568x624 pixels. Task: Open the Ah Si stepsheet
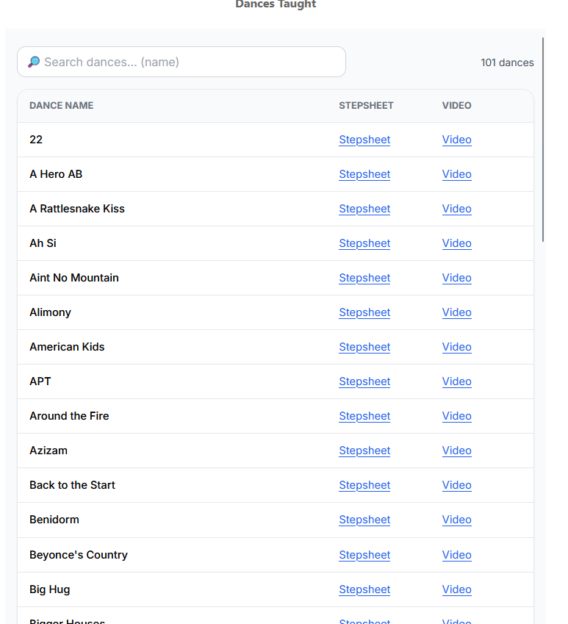pos(364,243)
